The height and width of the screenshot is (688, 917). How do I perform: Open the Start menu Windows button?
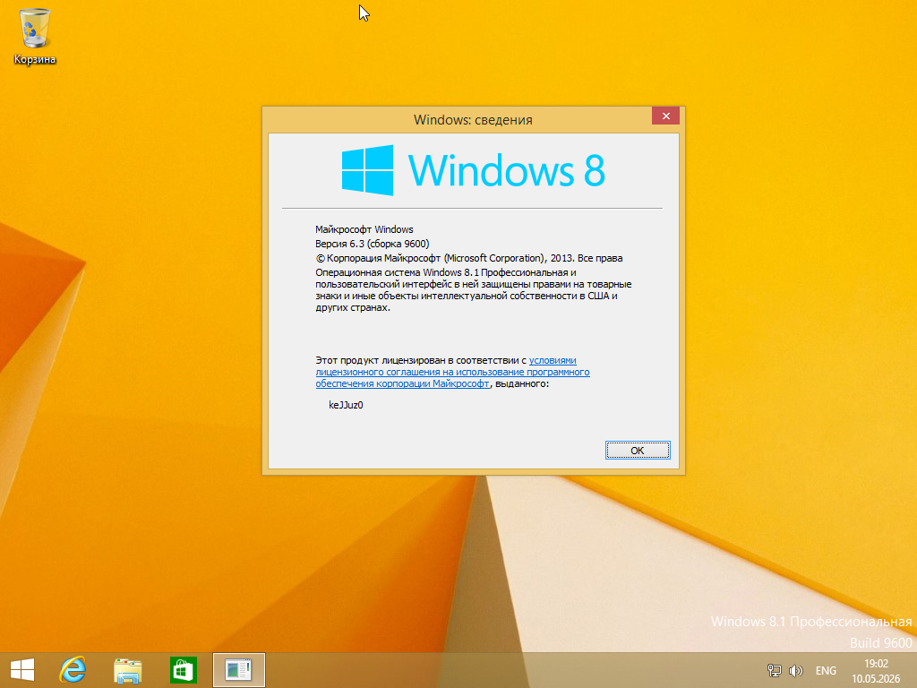pos(22,670)
